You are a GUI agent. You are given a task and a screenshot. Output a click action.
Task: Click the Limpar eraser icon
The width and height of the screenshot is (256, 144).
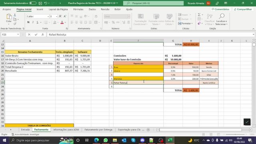[x=199, y=24]
